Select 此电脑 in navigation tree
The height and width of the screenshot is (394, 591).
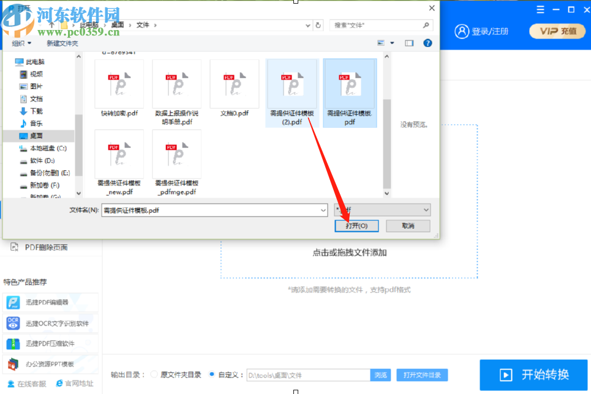30,61
